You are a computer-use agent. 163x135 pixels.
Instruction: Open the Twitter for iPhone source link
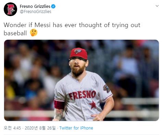(76, 128)
